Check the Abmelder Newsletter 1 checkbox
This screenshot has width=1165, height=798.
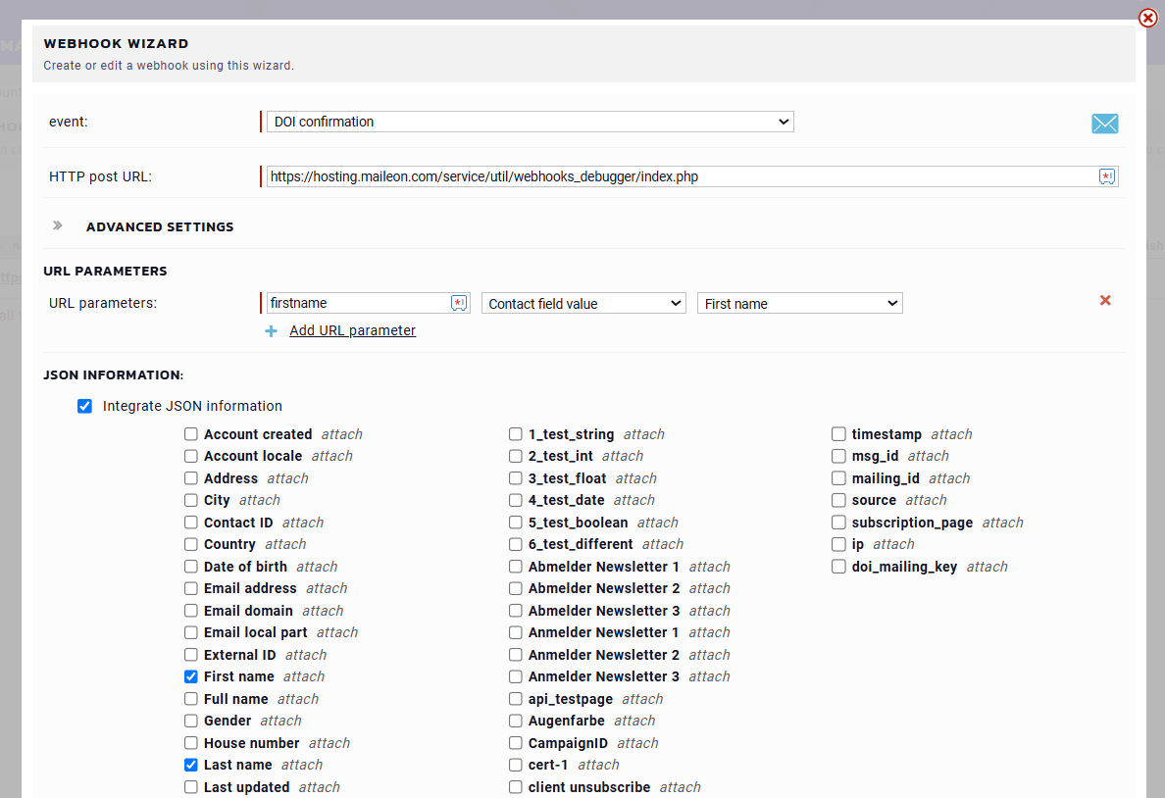point(516,567)
